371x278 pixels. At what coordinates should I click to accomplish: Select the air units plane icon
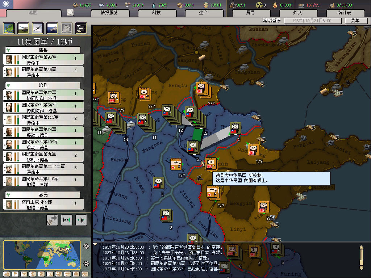tap(38, 28)
